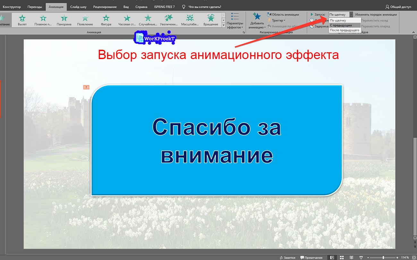
Task: Click the animation number badge on slide
Action: pyautogui.click(x=86, y=87)
